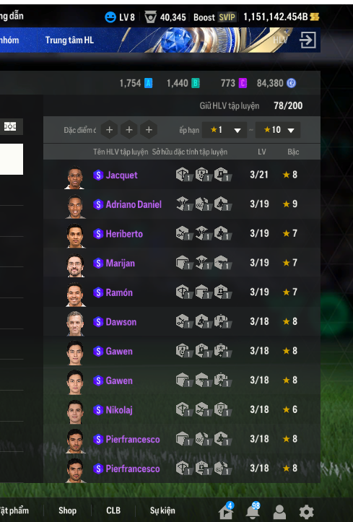The width and height of the screenshot is (353, 522).
Task: Click the exit arrow icon beside HLV
Action: (308, 40)
